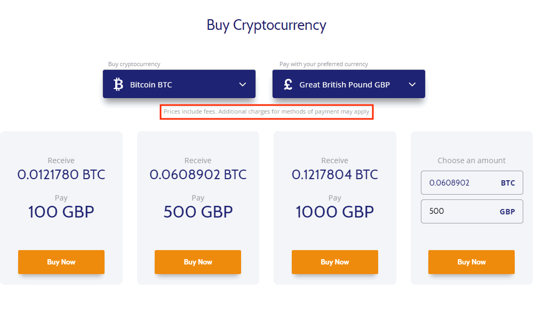The image size is (543, 313).
Task: Focus the GBP amount input field
Action: click(x=472, y=211)
